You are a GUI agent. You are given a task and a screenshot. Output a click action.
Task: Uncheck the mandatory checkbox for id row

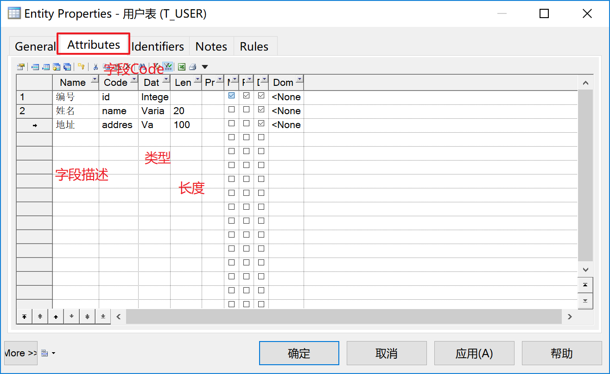(231, 96)
